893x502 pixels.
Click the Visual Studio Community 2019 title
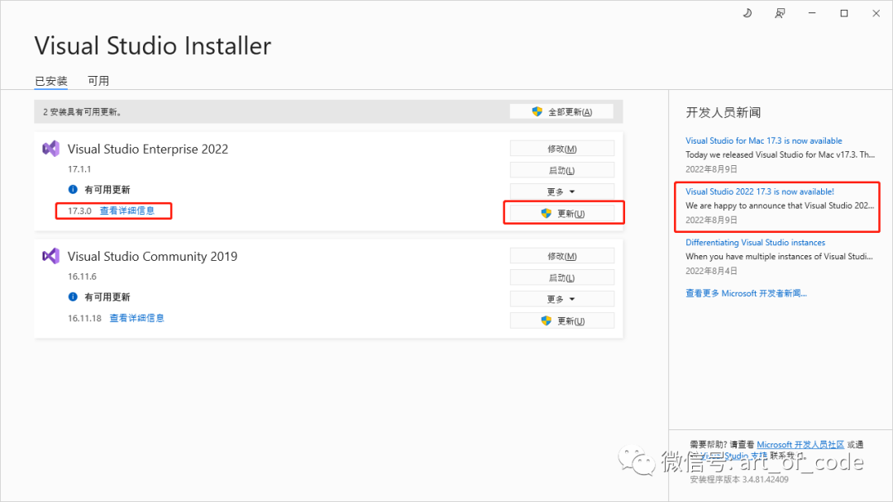coord(153,257)
